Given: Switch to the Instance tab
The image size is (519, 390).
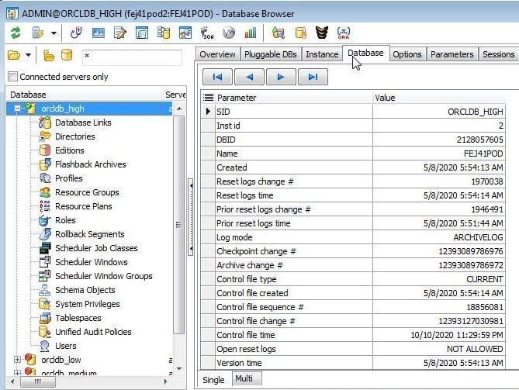Looking at the screenshot, I should click(322, 54).
